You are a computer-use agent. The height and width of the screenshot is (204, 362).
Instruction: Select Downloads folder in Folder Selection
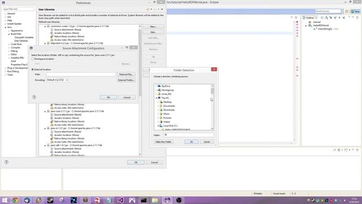click(x=169, y=110)
